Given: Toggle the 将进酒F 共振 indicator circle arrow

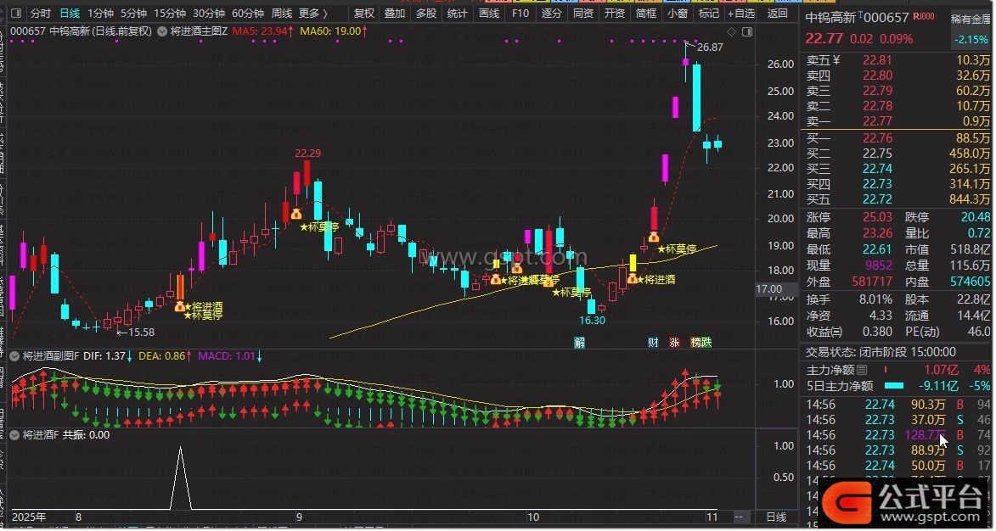Looking at the screenshot, I should pos(14,435).
